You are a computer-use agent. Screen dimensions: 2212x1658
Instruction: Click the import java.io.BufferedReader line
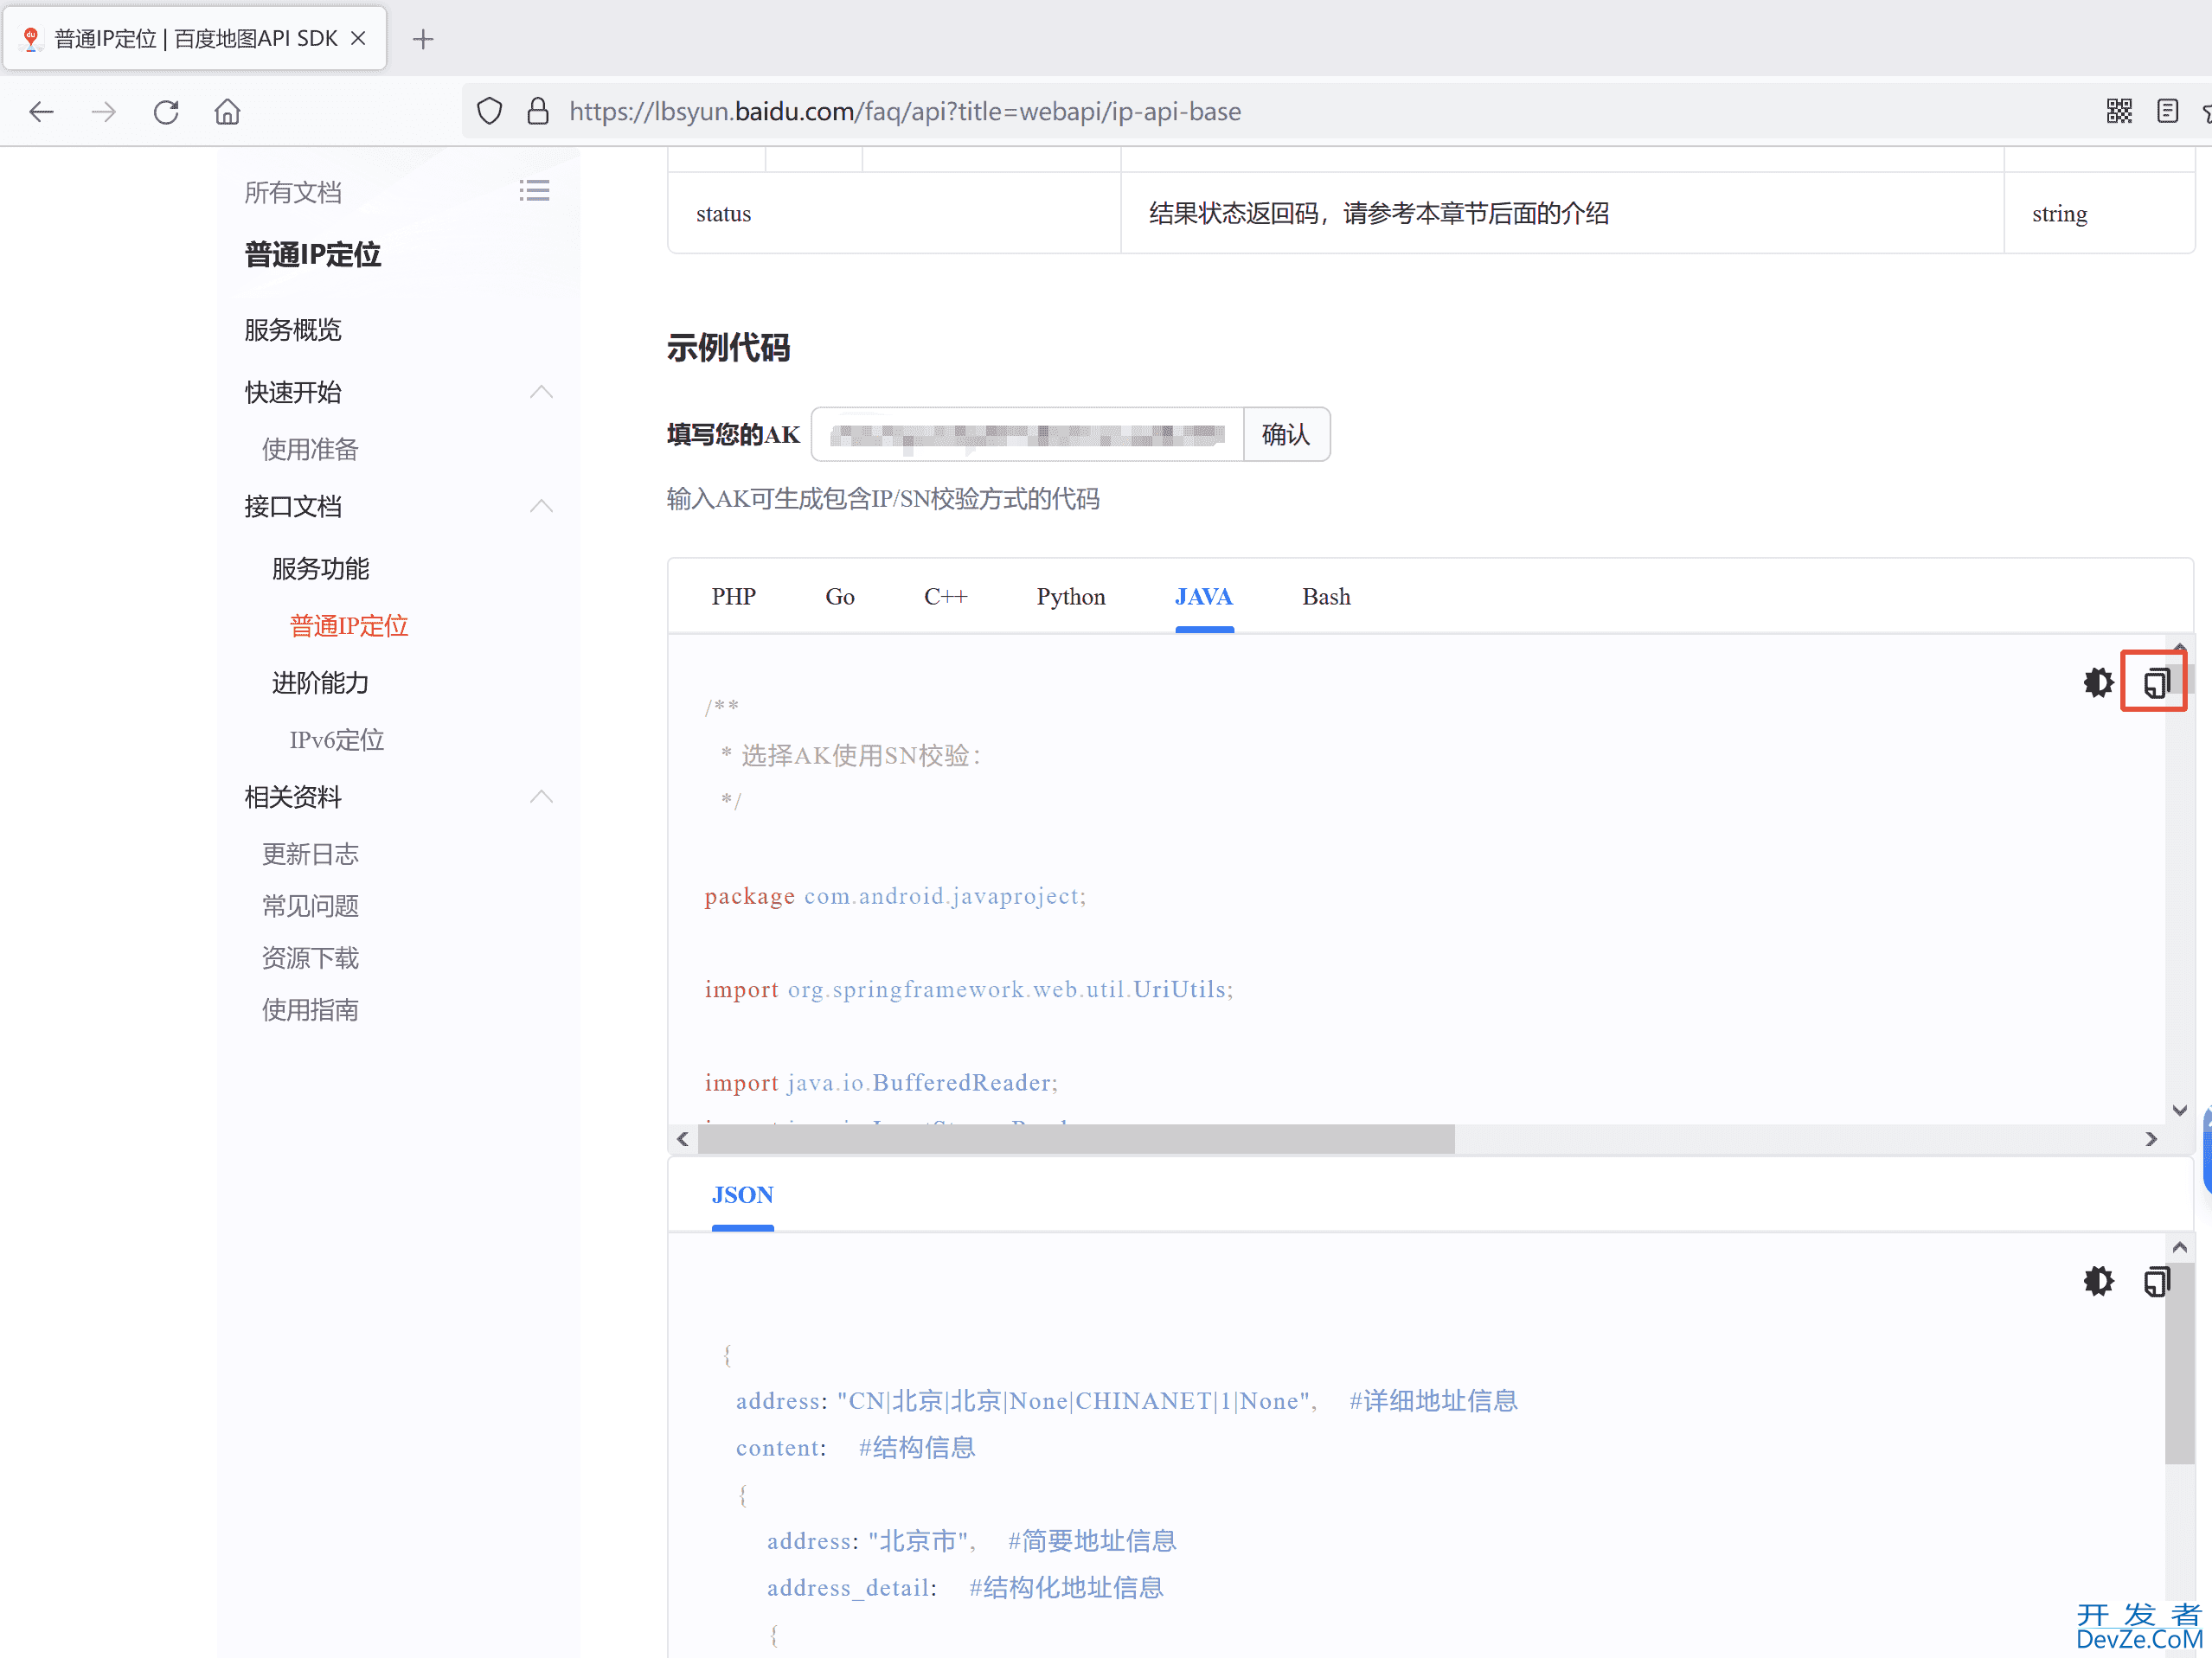[881, 1082]
